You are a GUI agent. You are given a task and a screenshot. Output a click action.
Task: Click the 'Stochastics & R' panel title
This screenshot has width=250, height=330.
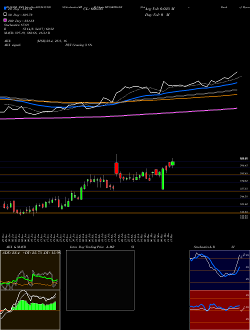click(204, 247)
